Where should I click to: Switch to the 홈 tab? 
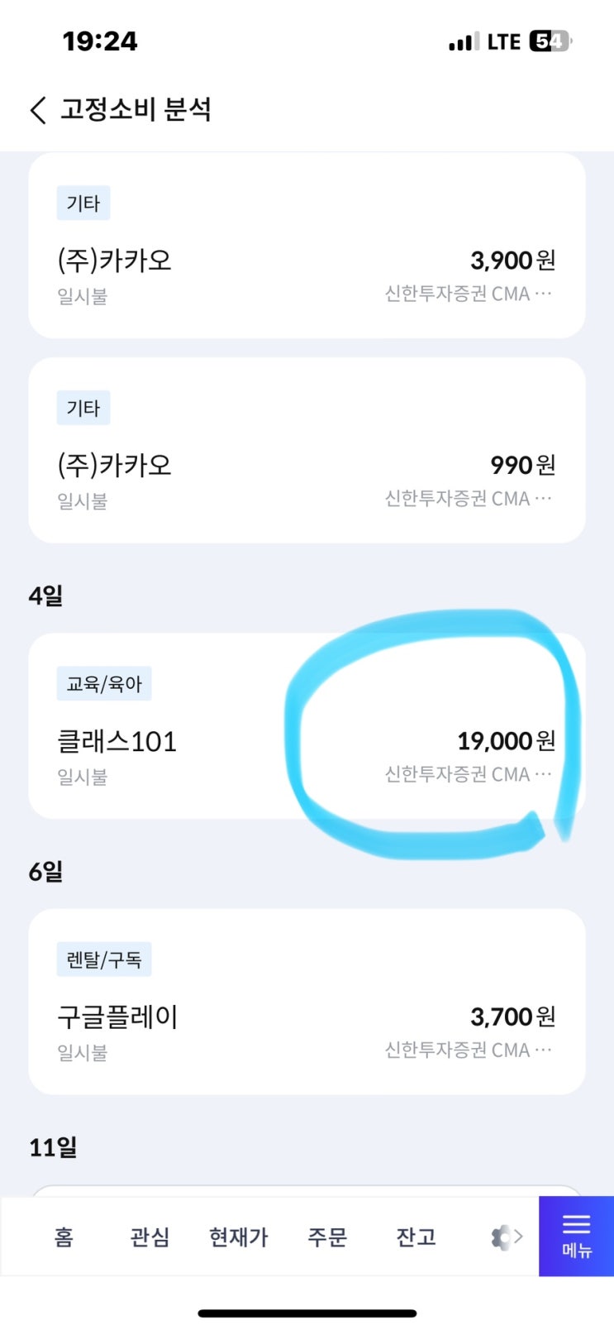click(64, 1237)
